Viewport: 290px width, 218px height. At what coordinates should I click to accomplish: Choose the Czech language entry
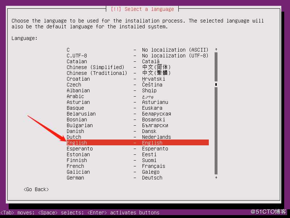138,85
